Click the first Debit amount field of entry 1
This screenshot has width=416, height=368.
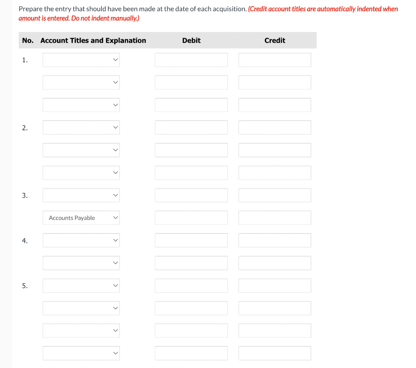[x=191, y=60]
